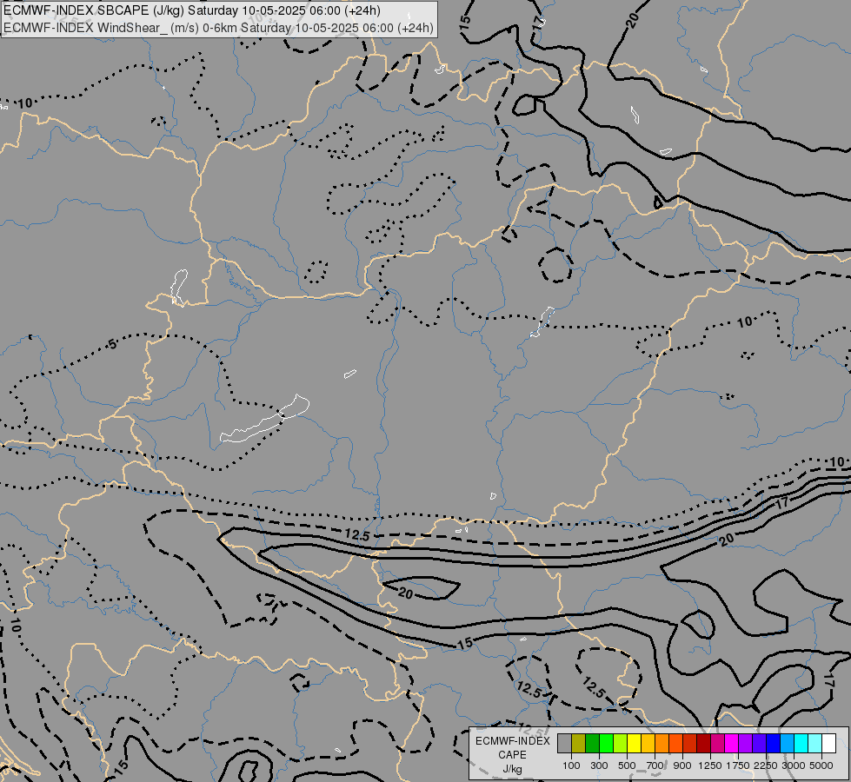Viewport: 851px width, 782px height.
Task: Choose the indigo violet legend swatch
Action: [x=759, y=744]
